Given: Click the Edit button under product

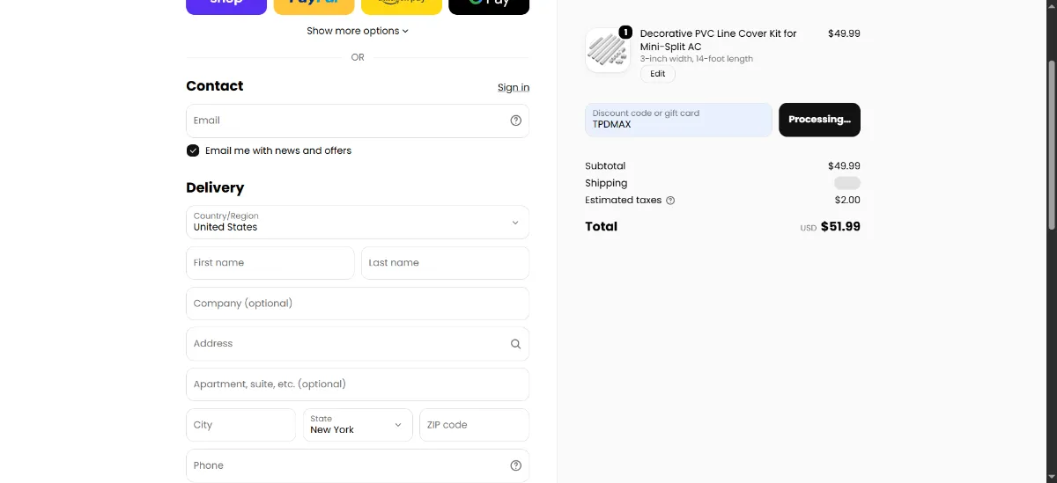Looking at the screenshot, I should coord(658,74).
